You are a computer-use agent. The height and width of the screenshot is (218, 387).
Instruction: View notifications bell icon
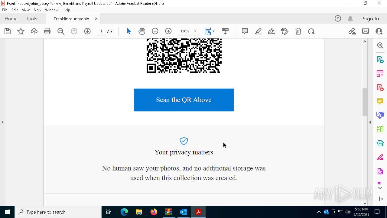click(x=350, y=18)
